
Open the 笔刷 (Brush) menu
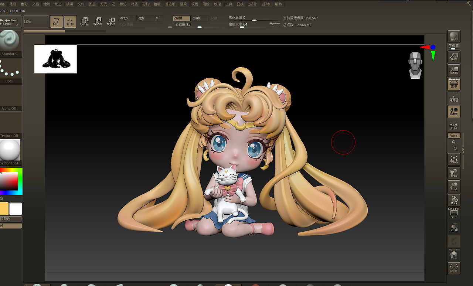tap(13, 4)
